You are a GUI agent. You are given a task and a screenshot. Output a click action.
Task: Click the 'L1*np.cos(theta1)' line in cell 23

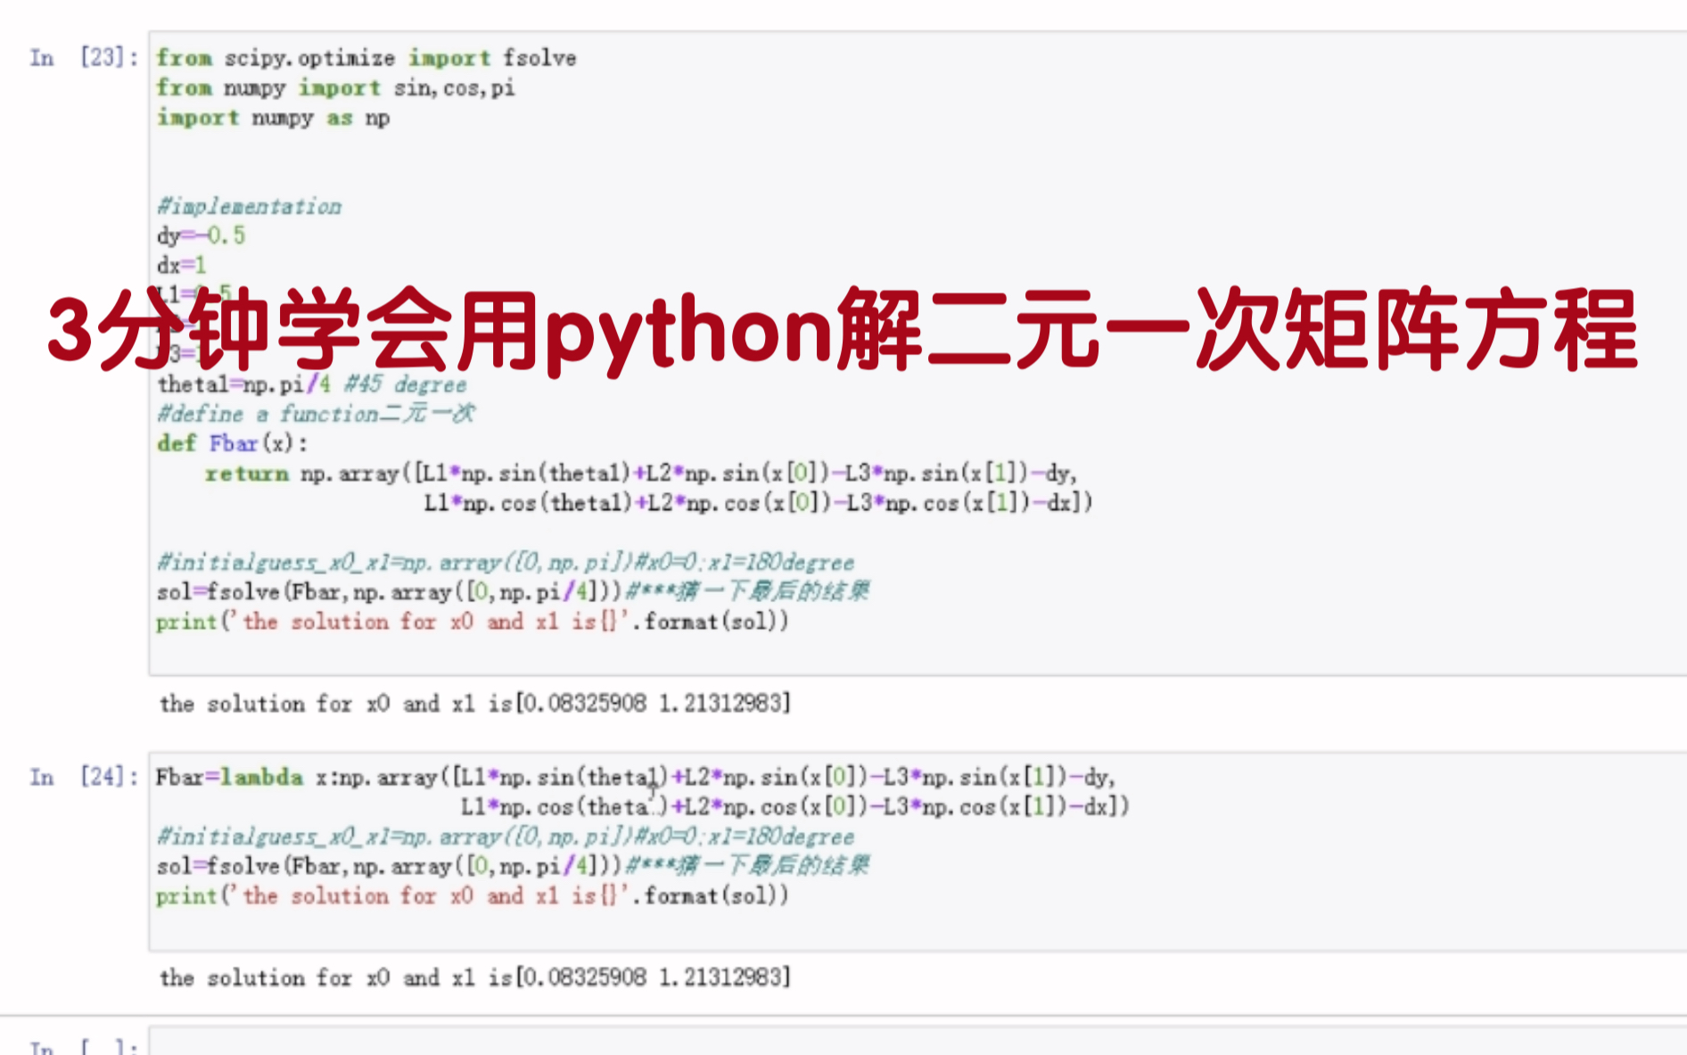[x=758, y=503]
